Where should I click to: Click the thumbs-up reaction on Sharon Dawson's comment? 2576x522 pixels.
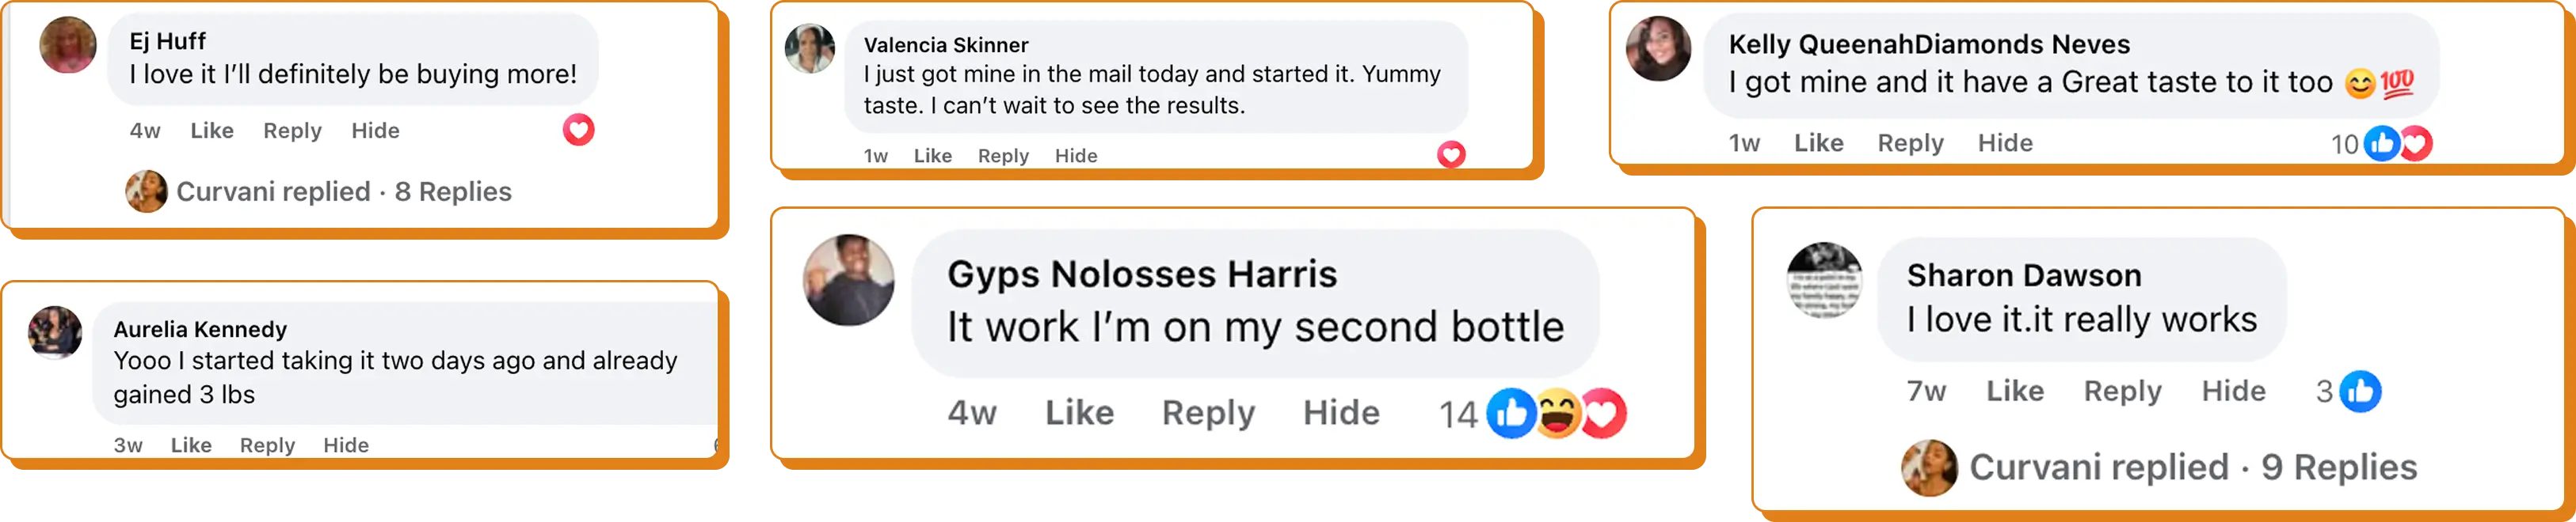(x=2360, y=391)
